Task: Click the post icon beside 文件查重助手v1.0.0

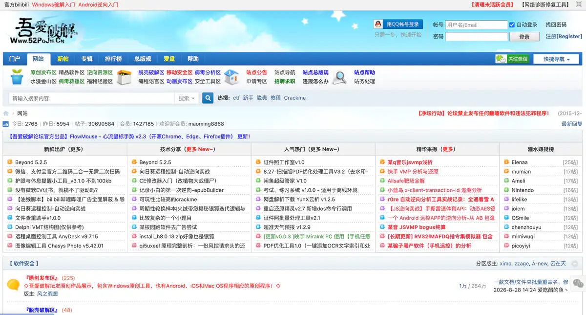Action: 10,218
